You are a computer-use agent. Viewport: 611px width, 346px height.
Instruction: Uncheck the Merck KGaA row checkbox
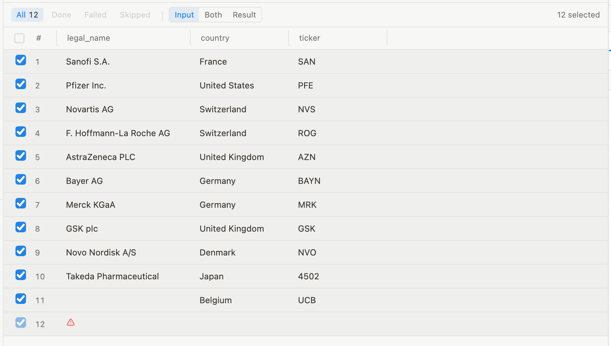[x=21, y=203]
